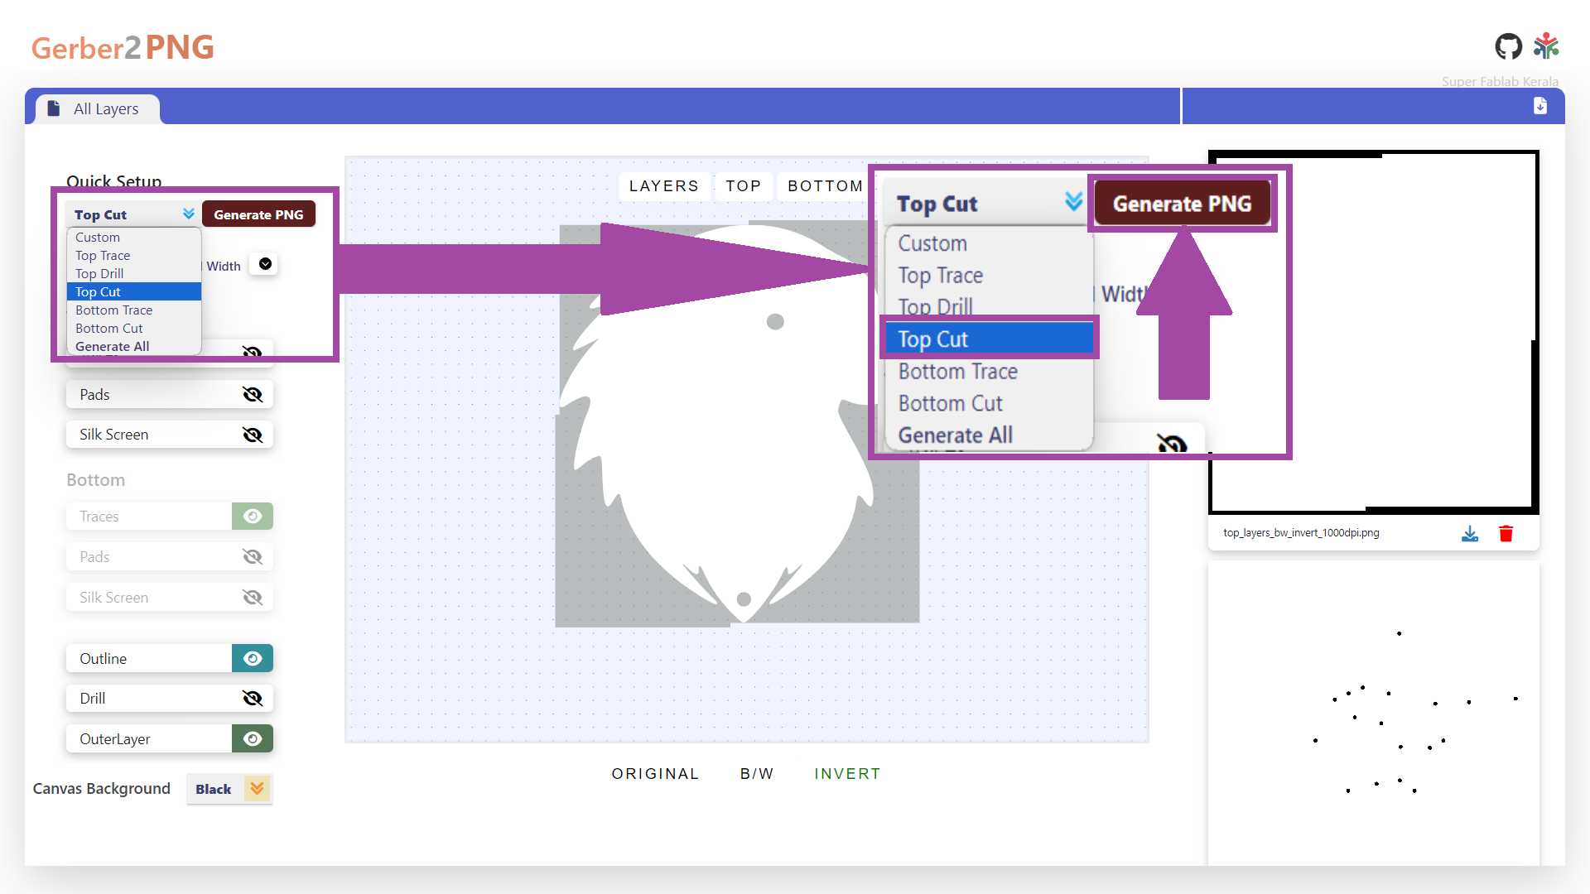Collapse the Top Cut quick setup dropdown

[189, 214]
